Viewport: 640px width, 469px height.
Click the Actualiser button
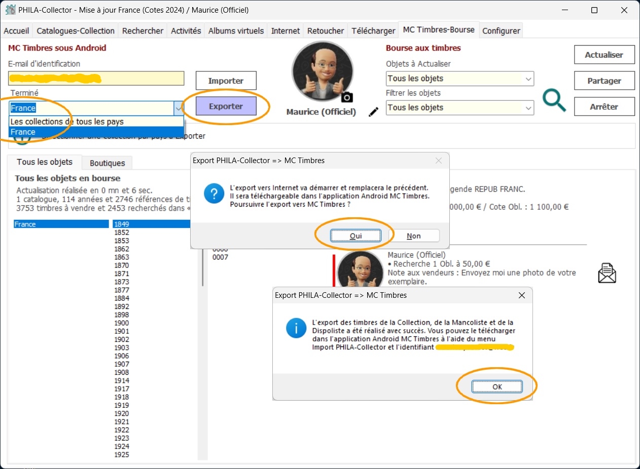604,55
